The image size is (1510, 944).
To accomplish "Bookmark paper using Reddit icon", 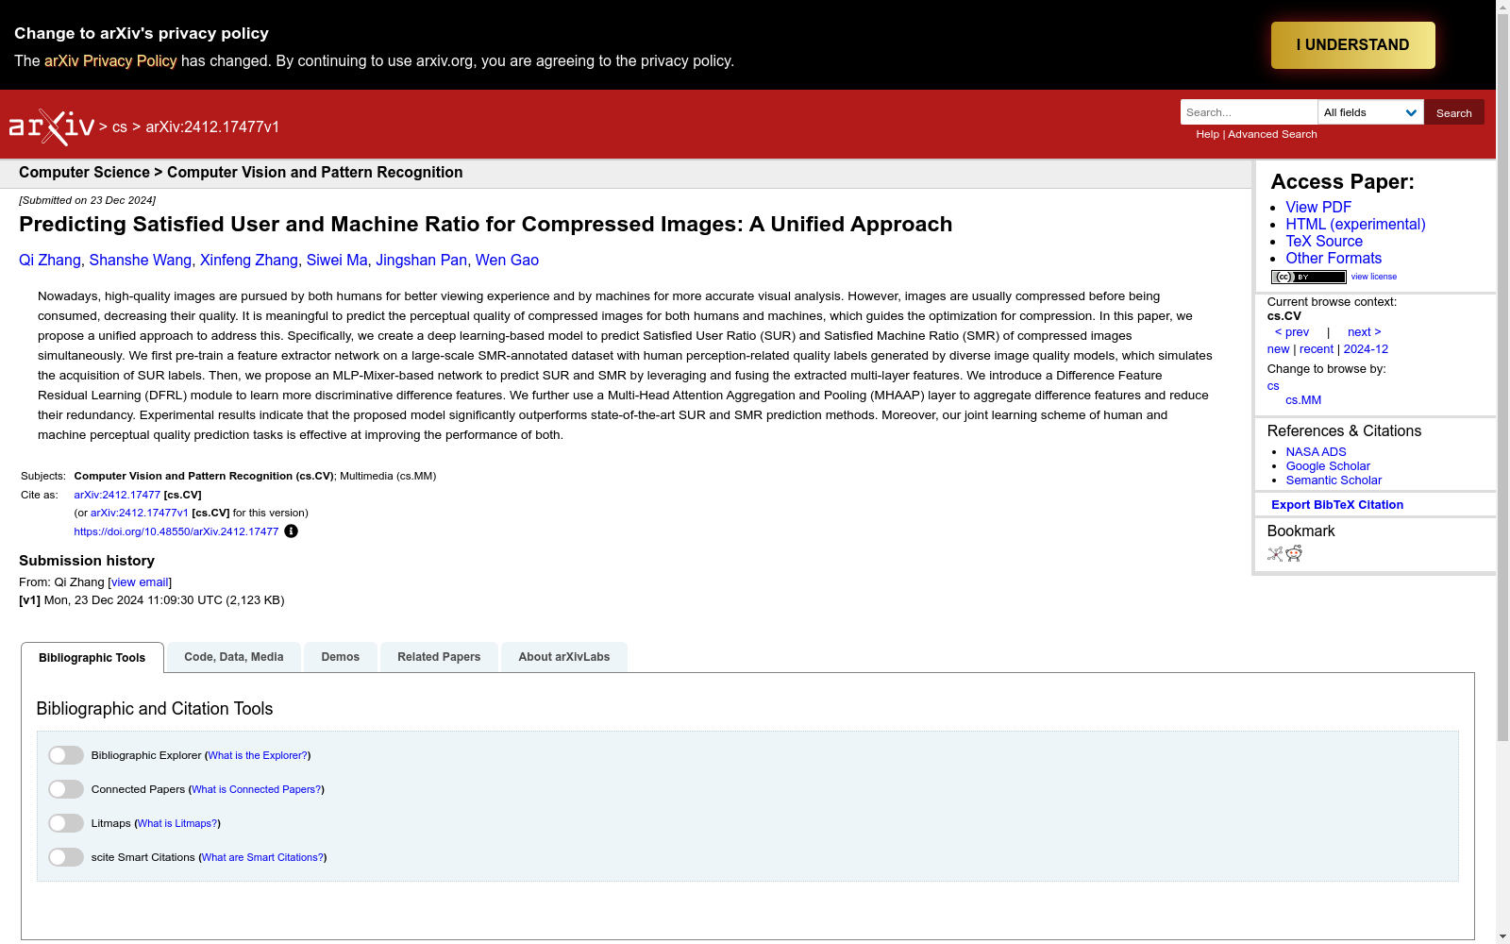I will pyautogui.click(x=1294, y=554).
